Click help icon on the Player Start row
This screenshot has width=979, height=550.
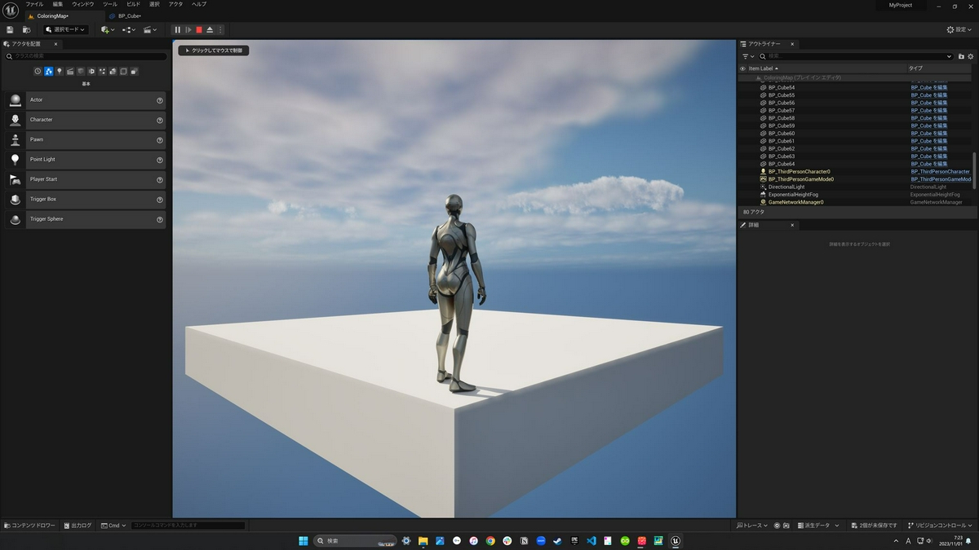coord(160,179)
